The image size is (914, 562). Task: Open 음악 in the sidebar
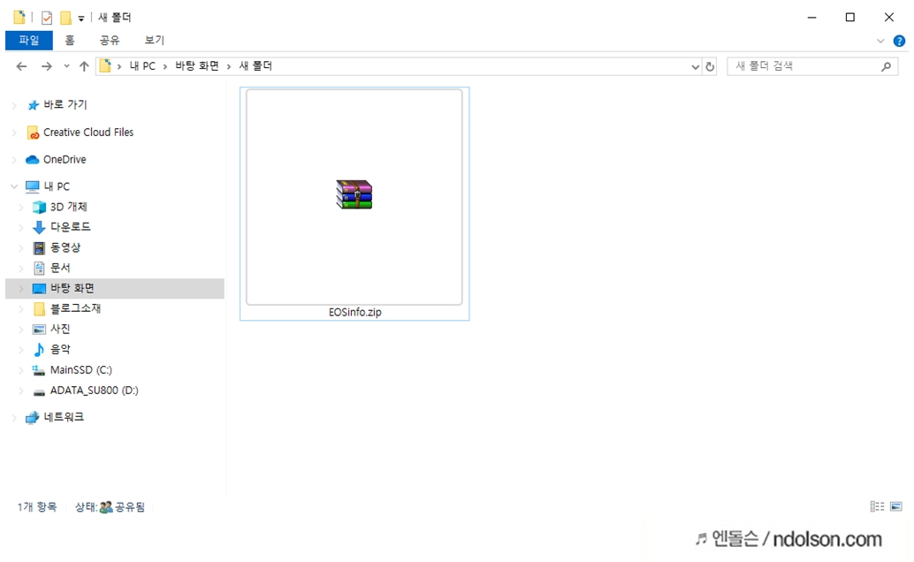[x=59, y=350]
